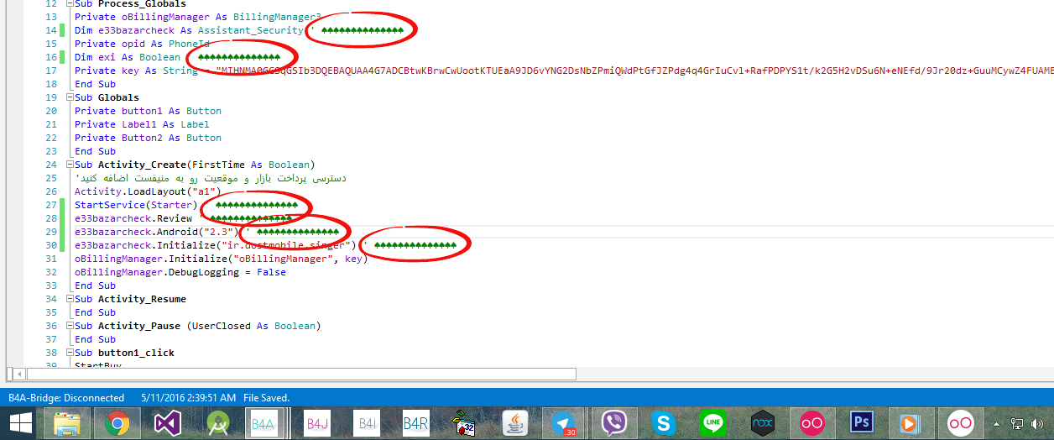Image resolution: width=1054 pixels, height=440 pixels.
Task: Open Telegram from the taskbar
Action: 565,422
